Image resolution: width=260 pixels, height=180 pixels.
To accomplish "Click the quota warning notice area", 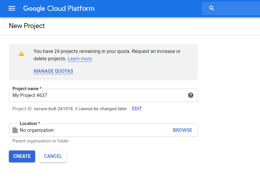I will point(103,62).
